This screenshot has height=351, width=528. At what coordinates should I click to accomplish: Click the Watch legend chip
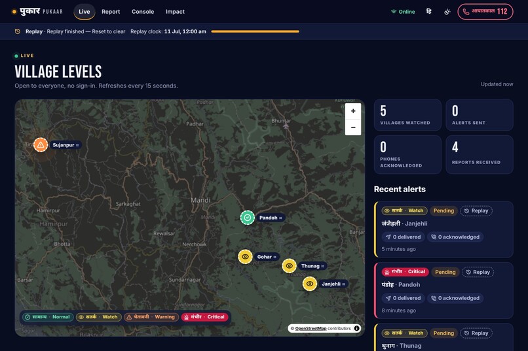pos(98,317)
